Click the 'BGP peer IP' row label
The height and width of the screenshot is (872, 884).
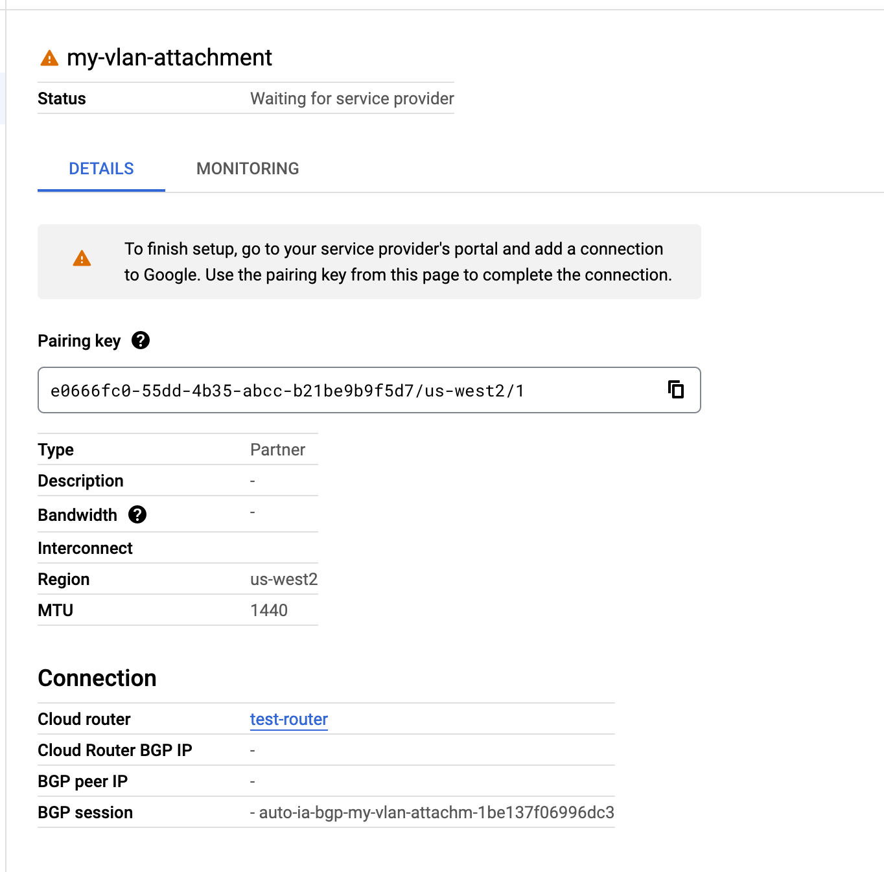click(82, 781)
